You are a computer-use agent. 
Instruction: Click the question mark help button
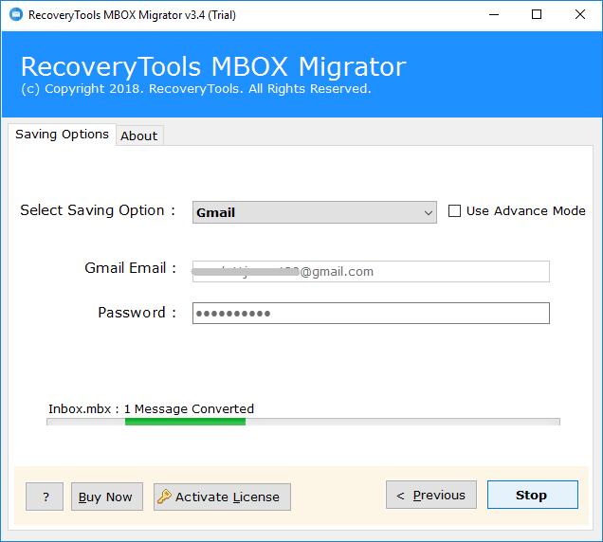click(x=45, y=497)
